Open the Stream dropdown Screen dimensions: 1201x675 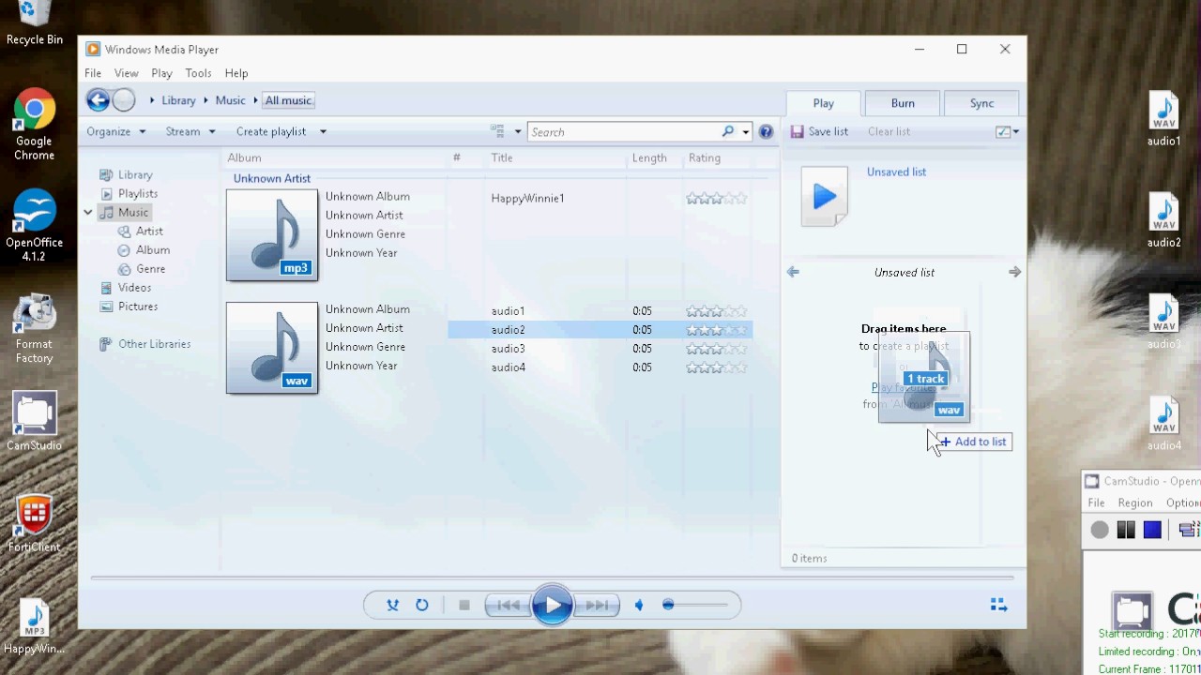point(190,132)
